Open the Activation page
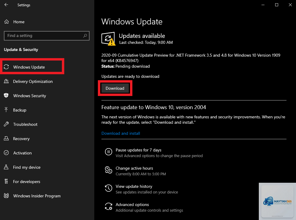 [22, 153]
